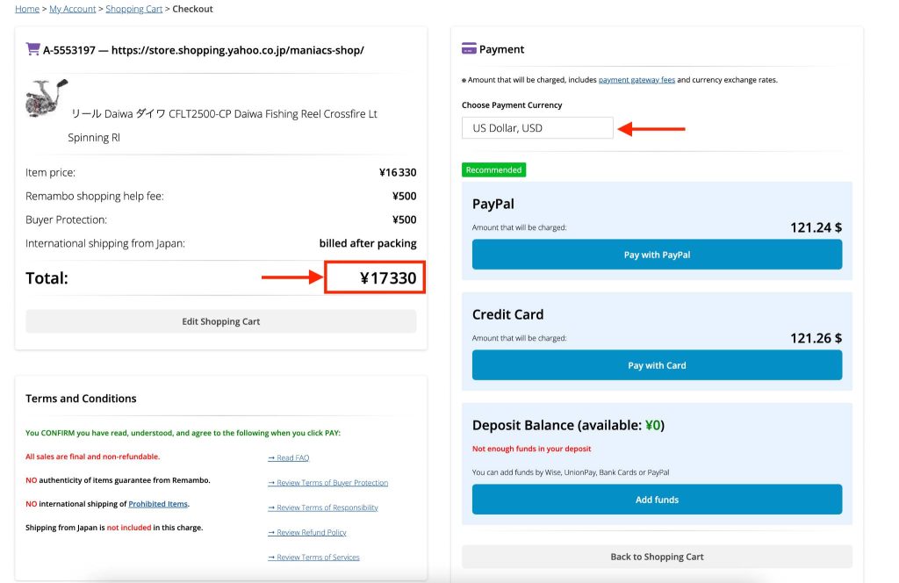The width and height of the screenshot is (899, 583).
Task: Select Shopping Cart in the breadcrumb
Action: 133,9
